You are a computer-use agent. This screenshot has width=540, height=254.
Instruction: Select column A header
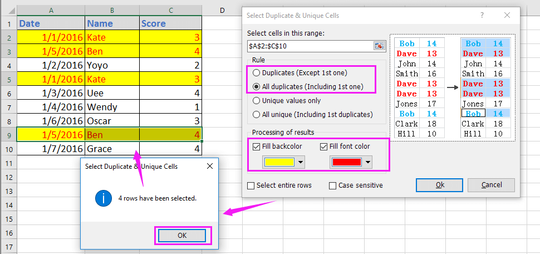pos(51,11)
